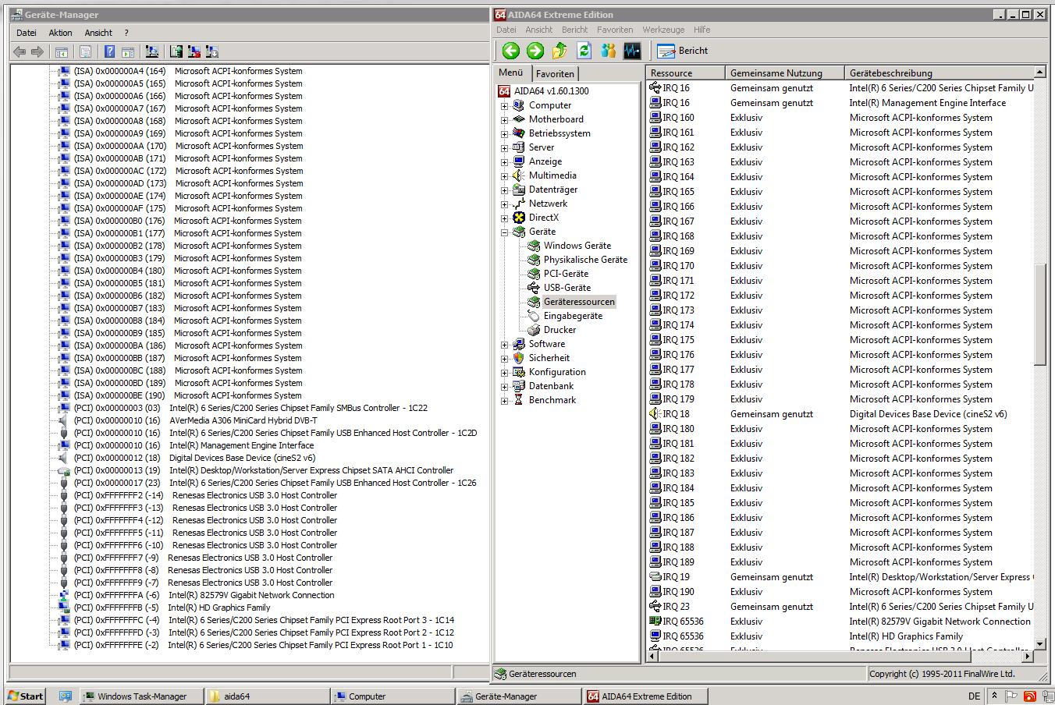1055x705 pixels.
Task: Expand the Computer tree node
Action: point(504,106)
